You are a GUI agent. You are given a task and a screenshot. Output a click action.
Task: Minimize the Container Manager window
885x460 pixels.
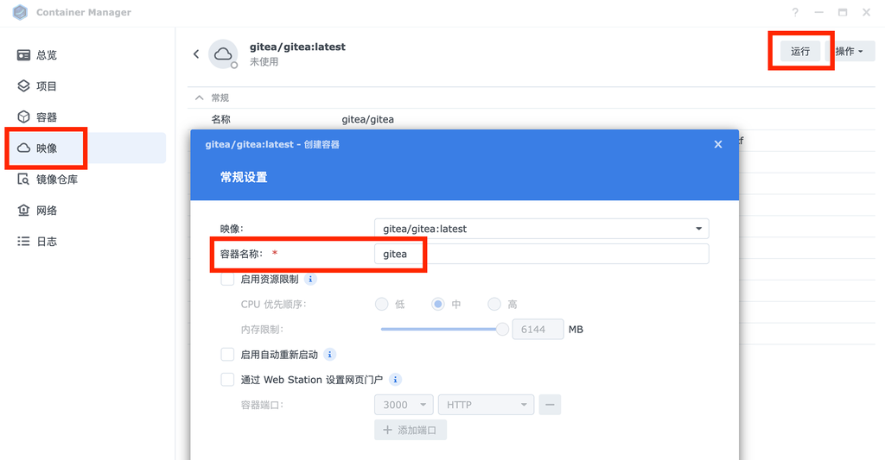pos(819,12)
